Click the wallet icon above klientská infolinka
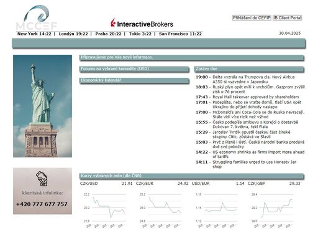Image resolution: width=318 pixels, height=239 pixels. tap(42, 179)
